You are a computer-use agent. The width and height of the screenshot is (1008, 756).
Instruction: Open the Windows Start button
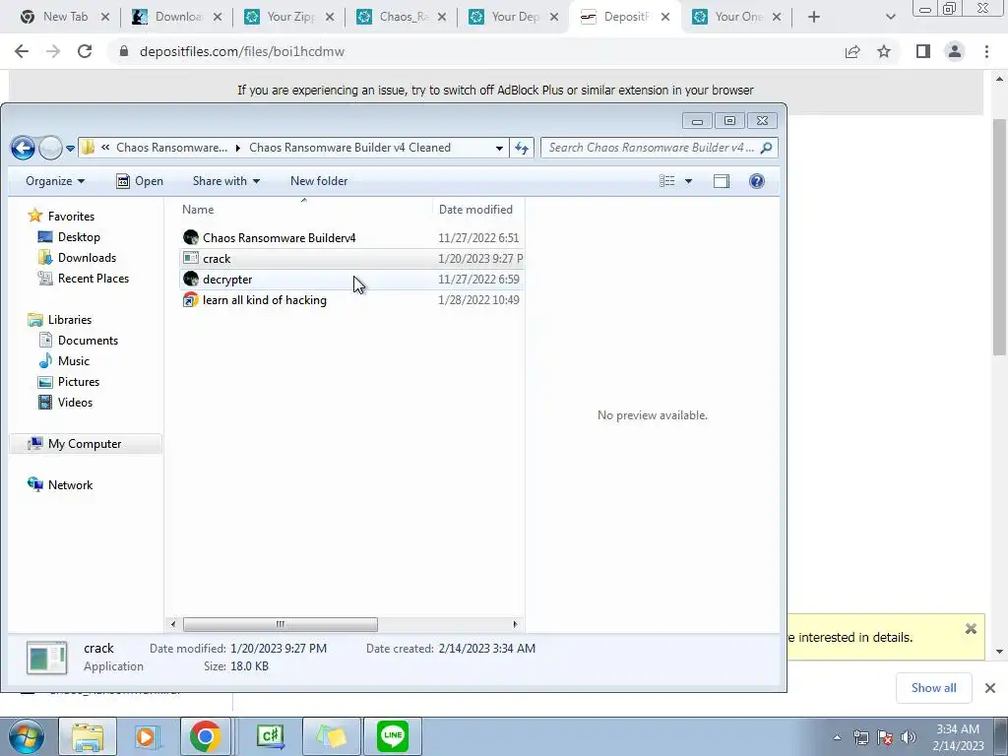click(26, 736)
